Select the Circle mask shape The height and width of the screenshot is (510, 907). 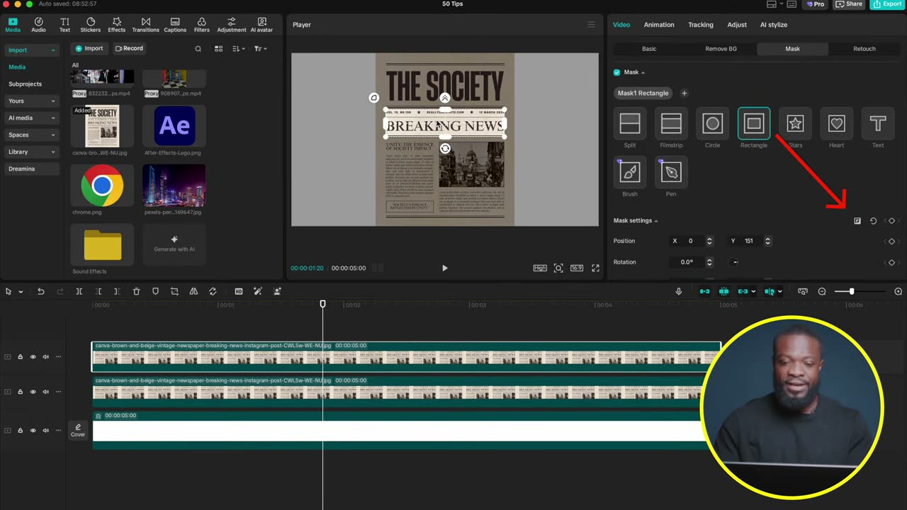712,124
